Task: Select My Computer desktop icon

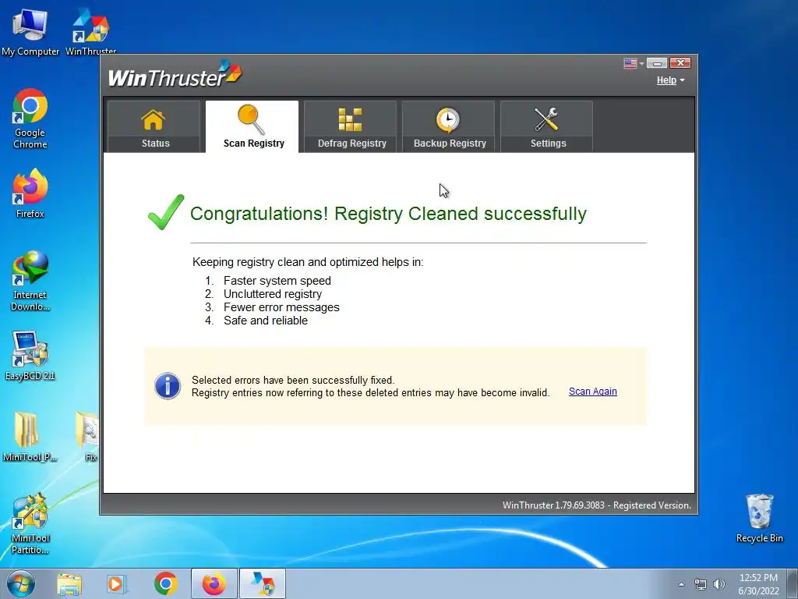Action: click(30, 31)
